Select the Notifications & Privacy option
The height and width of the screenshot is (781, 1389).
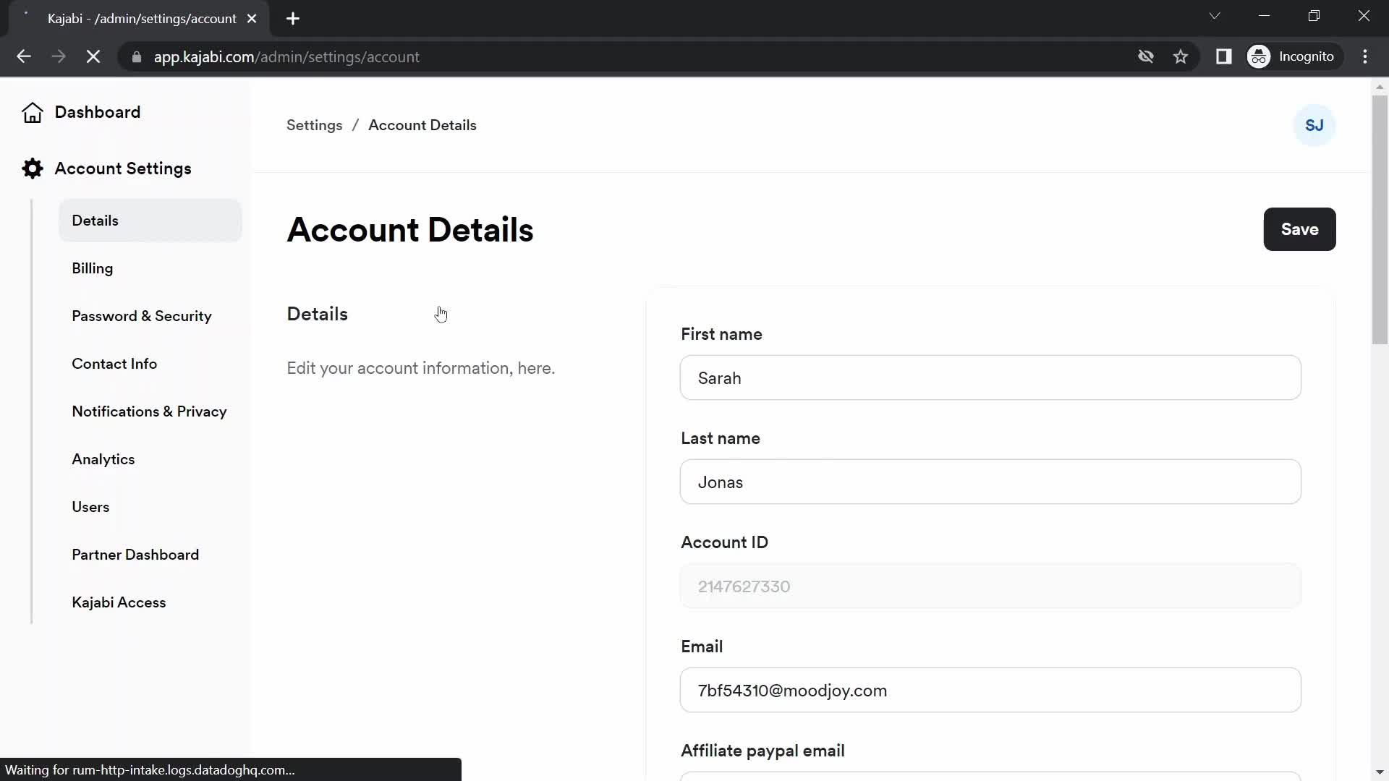(x=150, y=412)
